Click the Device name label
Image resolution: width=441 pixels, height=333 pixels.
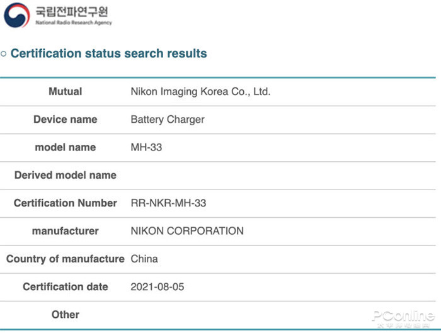pyautogui.click(x=65, y=120)
